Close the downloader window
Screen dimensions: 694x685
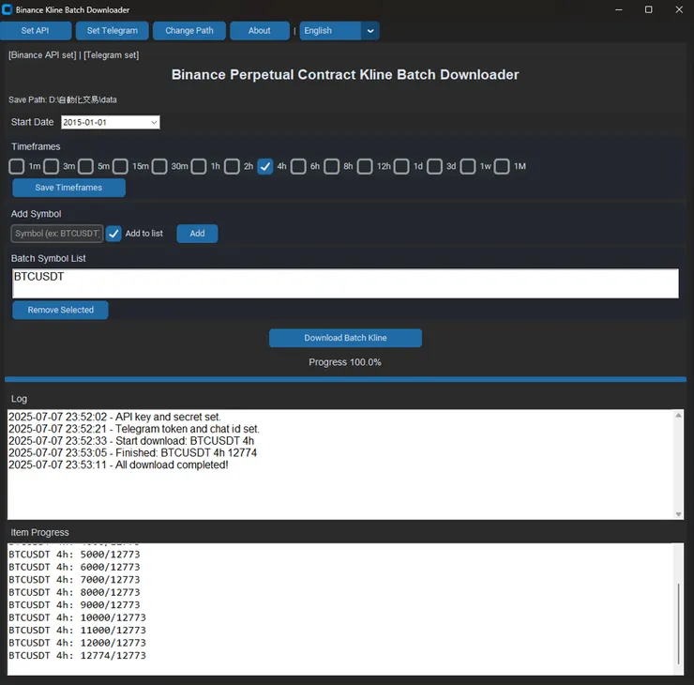click(679, 9)
